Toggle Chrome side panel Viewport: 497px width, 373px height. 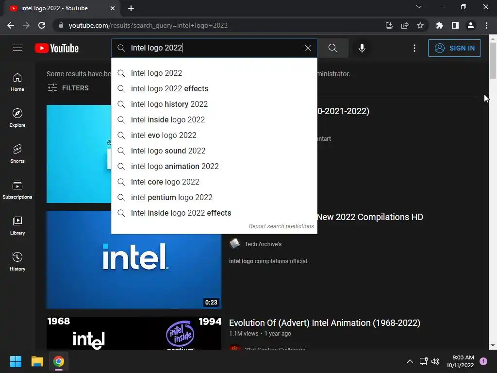coord(455,25)
